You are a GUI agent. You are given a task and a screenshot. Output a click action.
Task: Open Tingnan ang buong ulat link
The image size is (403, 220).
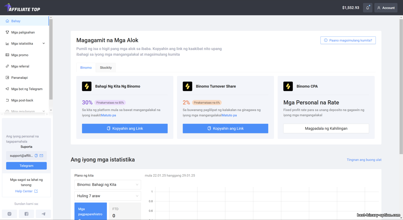[x=364, y=160]
